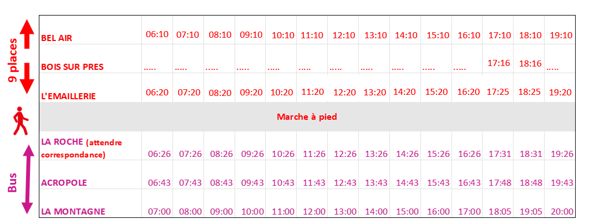Select the ACROPOLE stop name
Screen dimensions: 589x224
[64, 182]
